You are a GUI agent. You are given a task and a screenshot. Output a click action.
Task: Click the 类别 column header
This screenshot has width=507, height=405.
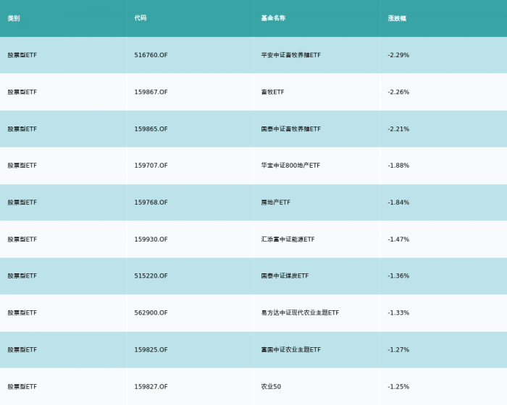point(14,18)
